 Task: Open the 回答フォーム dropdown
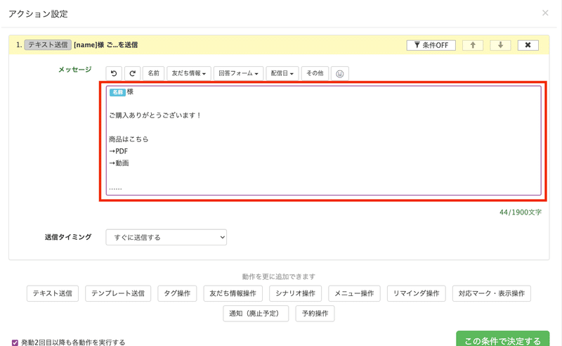pos(238,73)
